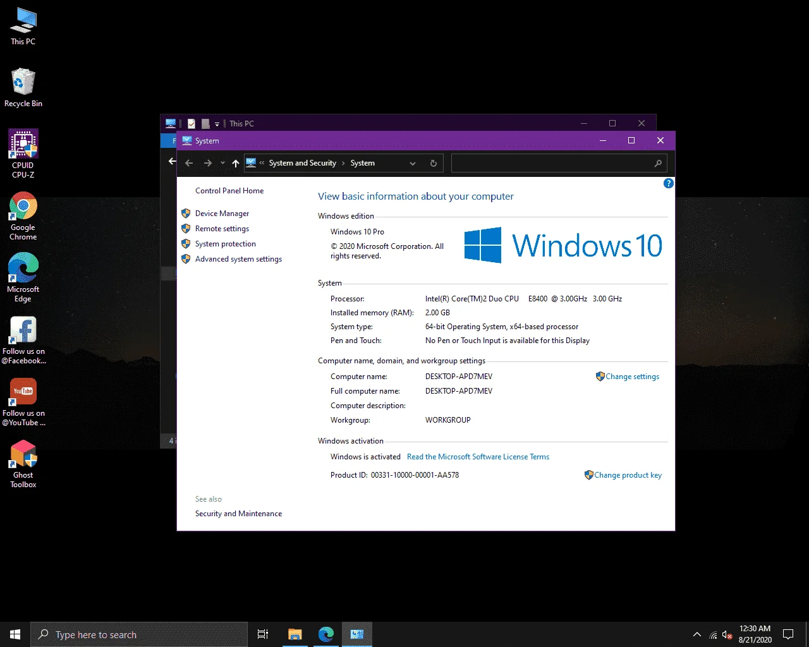This screenshot has width=809, height=647.
Task: Select System and Security breadcrumb
Action: pos(303,163)
